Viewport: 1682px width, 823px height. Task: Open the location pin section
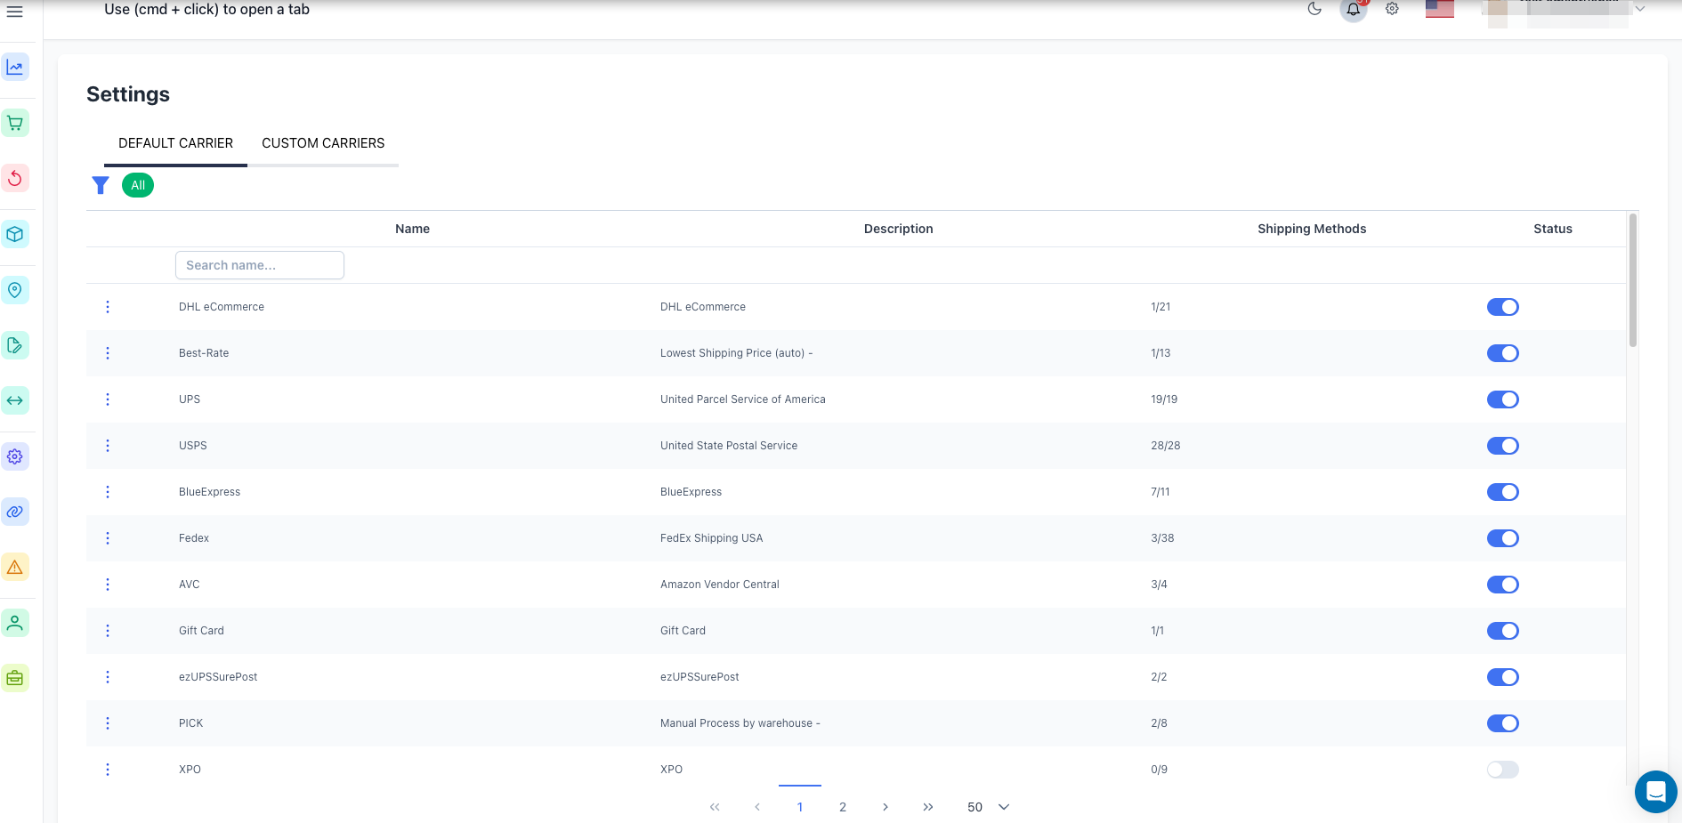click(x=14, y=289)
